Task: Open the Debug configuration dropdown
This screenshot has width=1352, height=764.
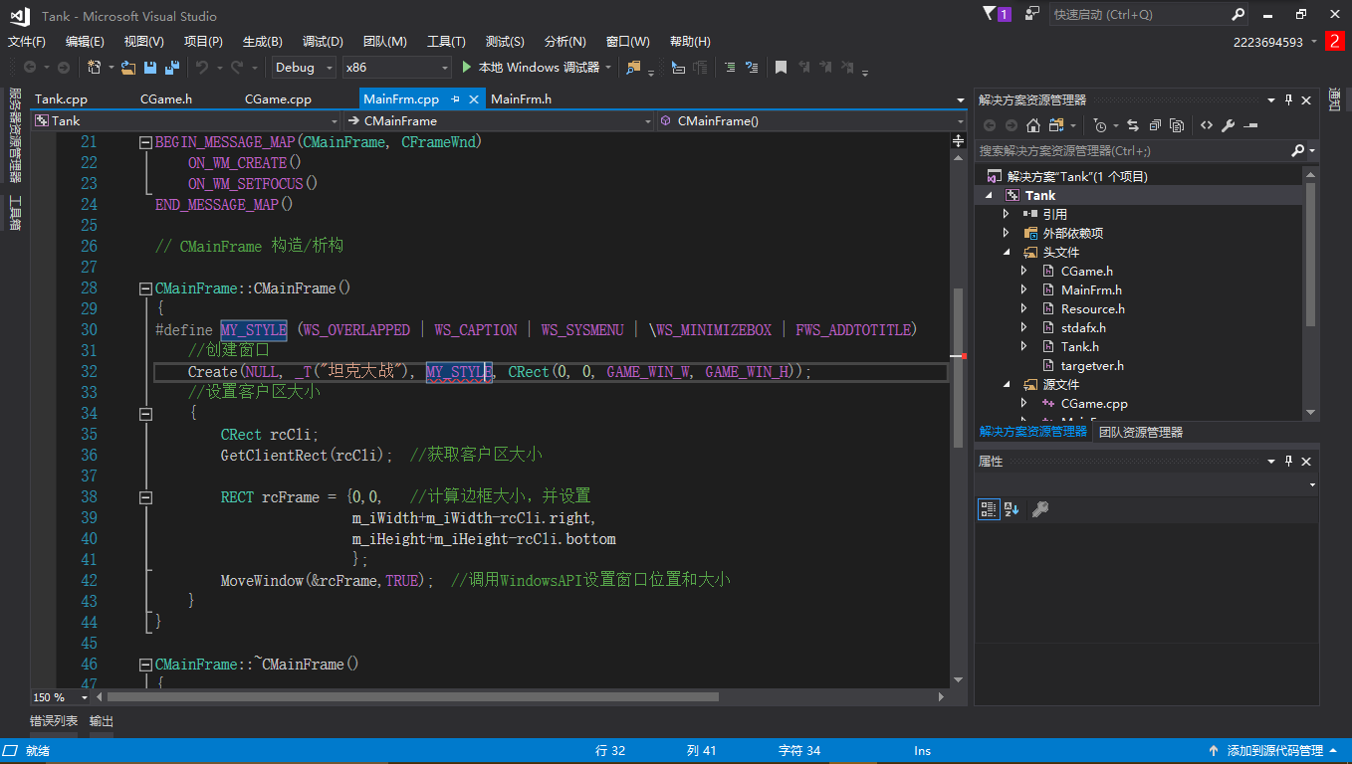Action: coord(305,67)
